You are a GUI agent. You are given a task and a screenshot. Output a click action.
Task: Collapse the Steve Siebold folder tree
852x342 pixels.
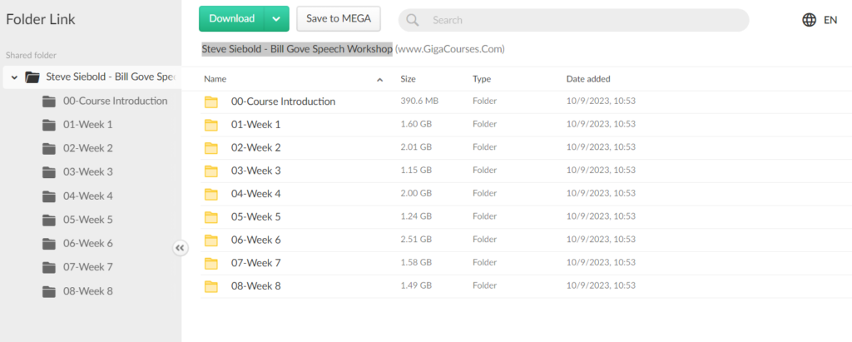point(14,77)
